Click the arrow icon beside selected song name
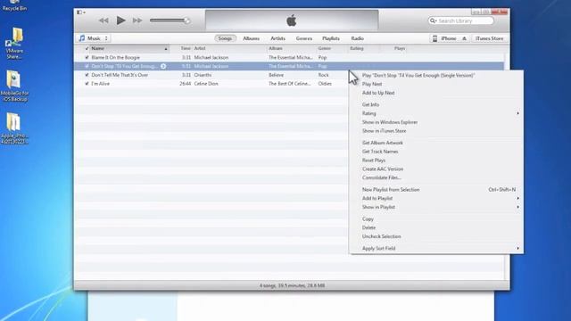This screenshot has height=321, width=571. (x=163, y=66)
